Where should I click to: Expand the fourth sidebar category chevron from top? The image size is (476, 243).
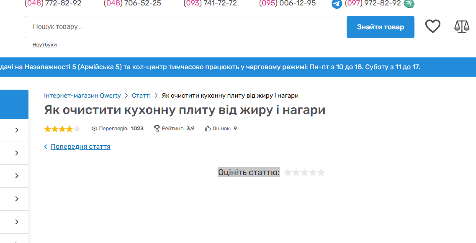(17, 199)
